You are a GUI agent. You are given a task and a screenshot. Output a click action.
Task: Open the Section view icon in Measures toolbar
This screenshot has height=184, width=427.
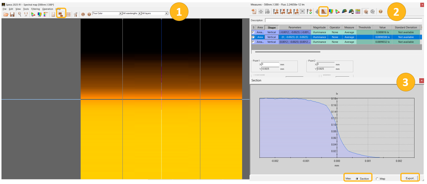tap(324, 12)
